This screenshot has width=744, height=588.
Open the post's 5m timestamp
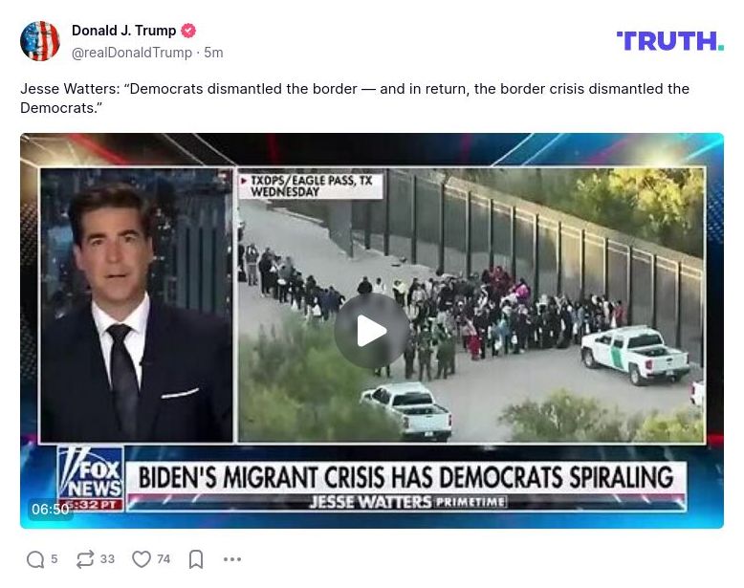point(213,53)
